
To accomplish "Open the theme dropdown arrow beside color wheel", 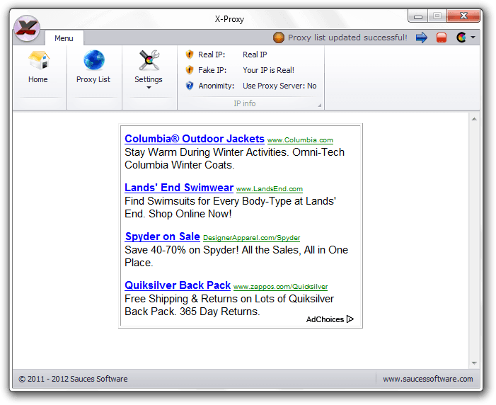I will click(x=473, y=38).
